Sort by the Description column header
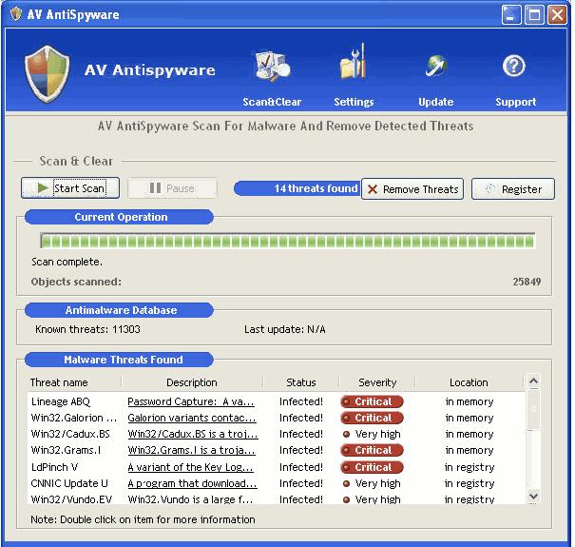 tap(192, 382)
